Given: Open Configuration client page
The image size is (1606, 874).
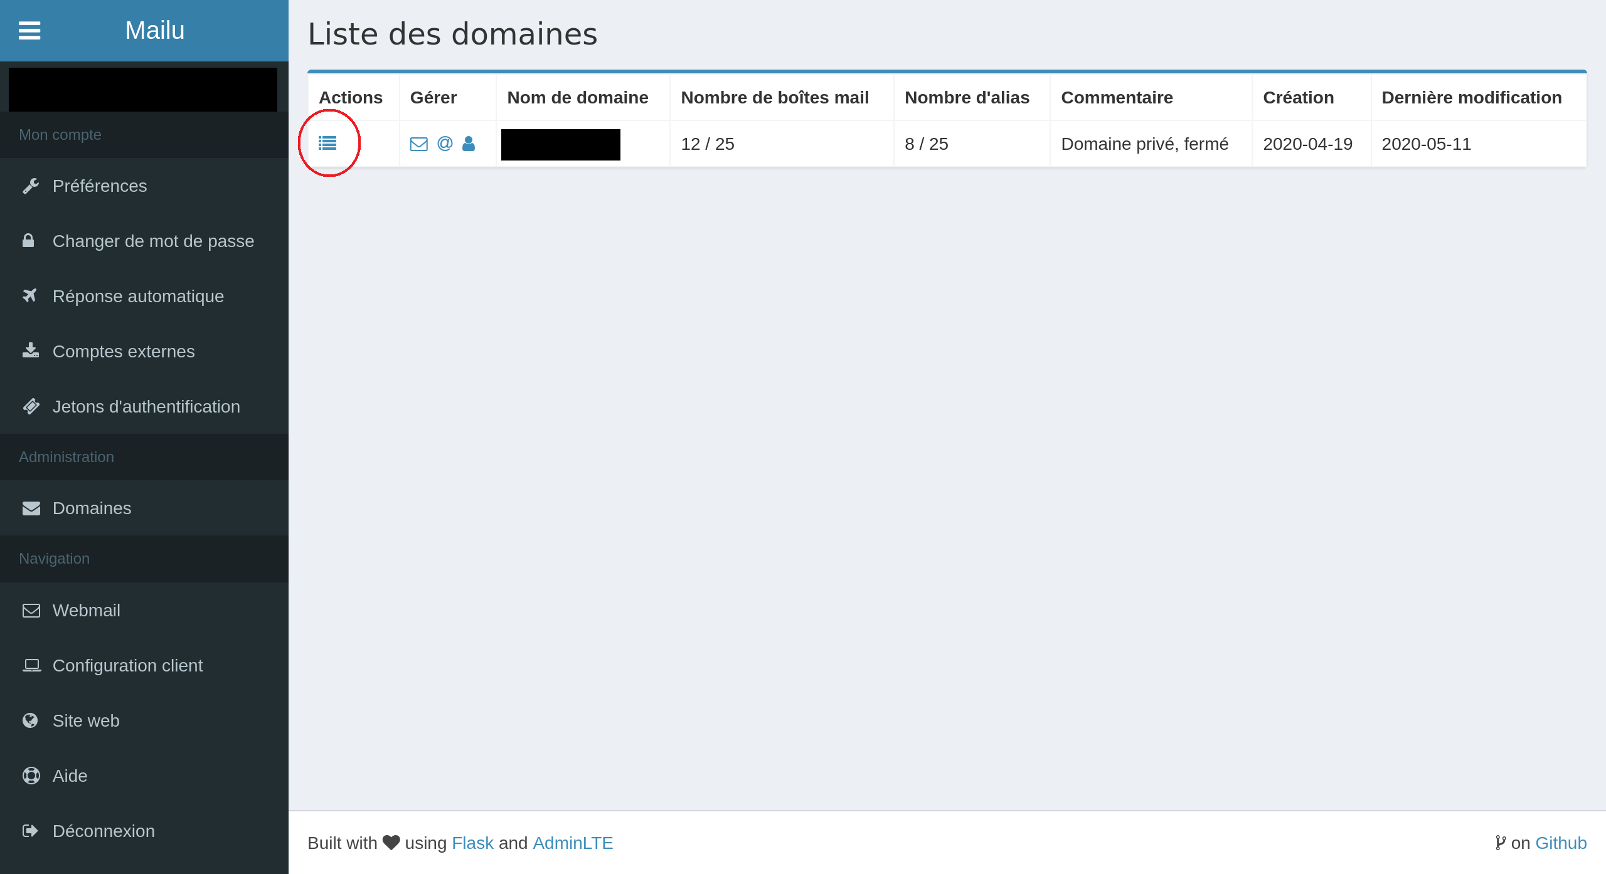Looking at the screenshot, I should [x=127, y=666].
